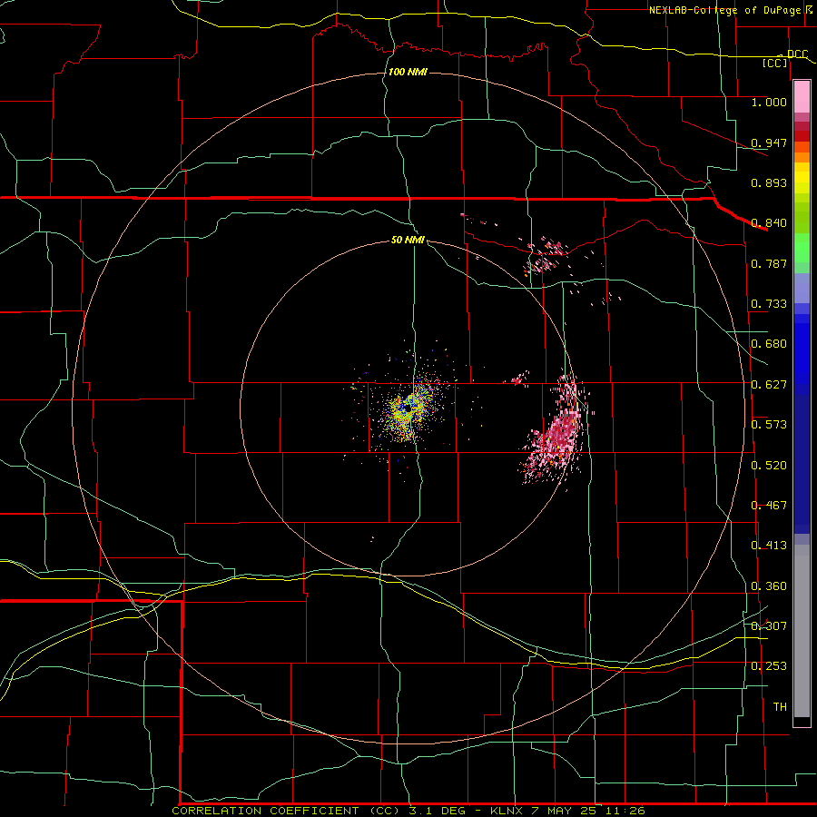Select the 0.307 scale value
The height and width of the screenshot is (817, 817).
[769, 625]
